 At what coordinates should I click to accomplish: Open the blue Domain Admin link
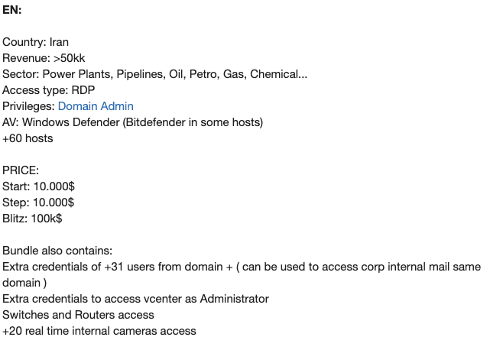[x=96, y=106]
